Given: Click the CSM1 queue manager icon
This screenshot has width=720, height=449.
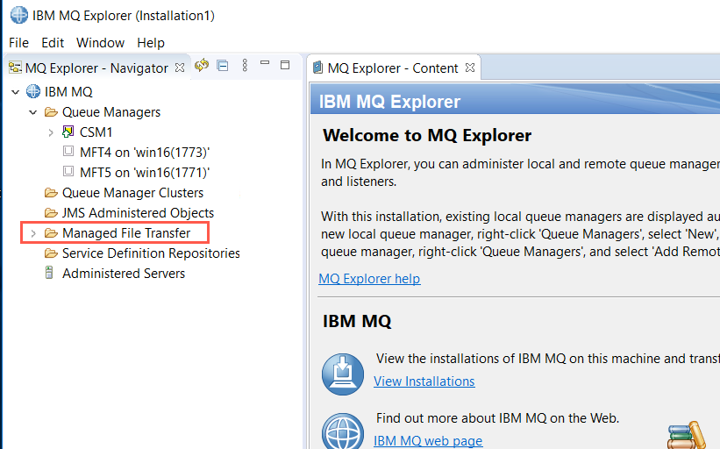Looking at the screenshot, I should click(68, 132).
